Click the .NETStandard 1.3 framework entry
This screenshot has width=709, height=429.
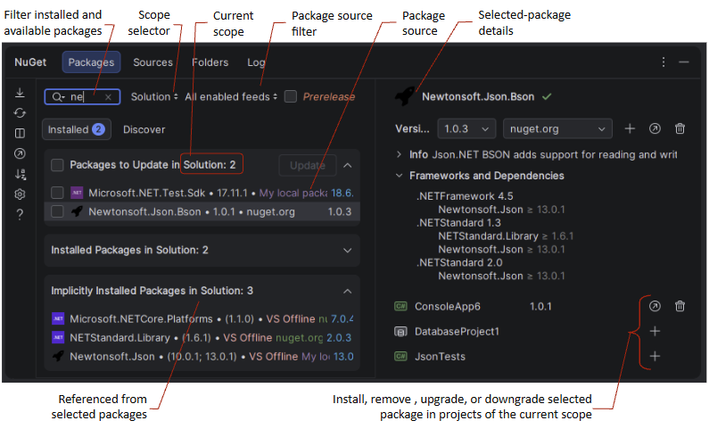(458, 223)
